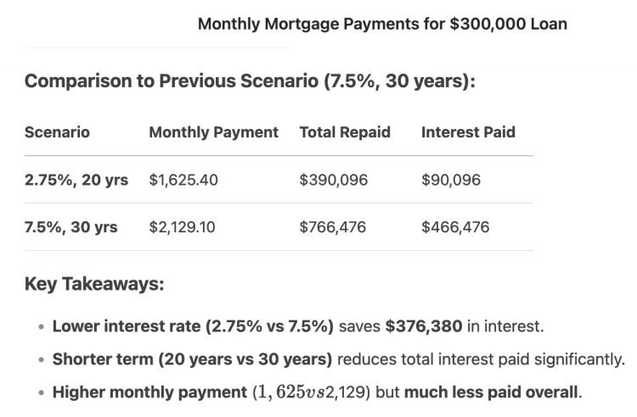Click the $766,476 total repaid cell
Viewport: 637px width, 417px height.
(x=332, y=227)
